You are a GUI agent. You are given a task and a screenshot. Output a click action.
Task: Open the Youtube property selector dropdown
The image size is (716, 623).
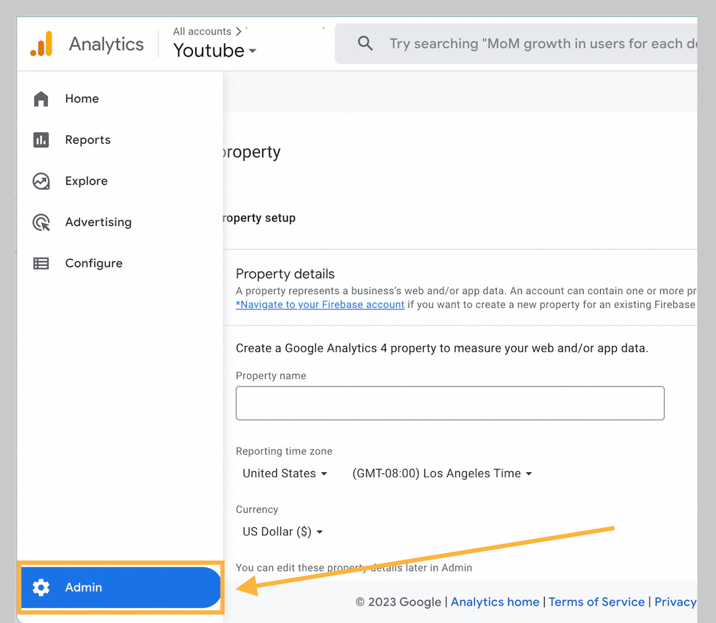[x=215, y=50]
